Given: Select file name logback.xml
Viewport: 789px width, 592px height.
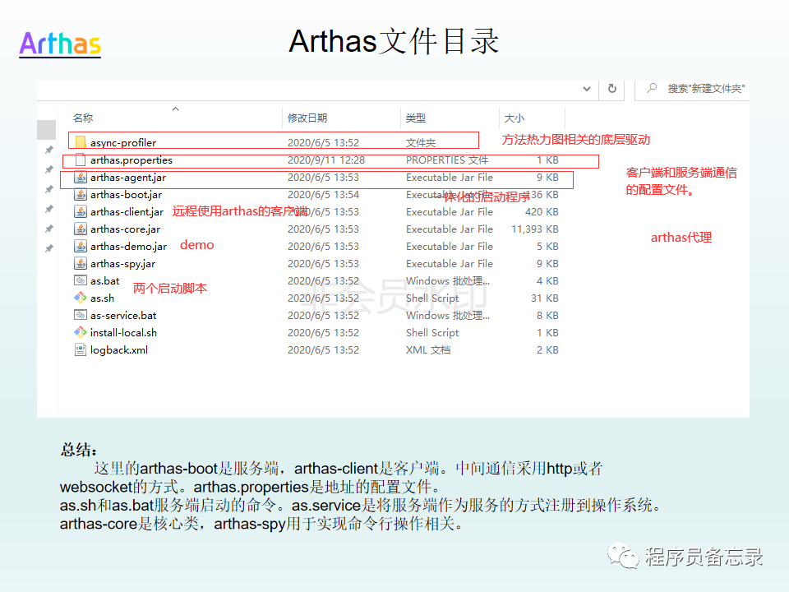Looking at the screenshot, I should (119, 350).
